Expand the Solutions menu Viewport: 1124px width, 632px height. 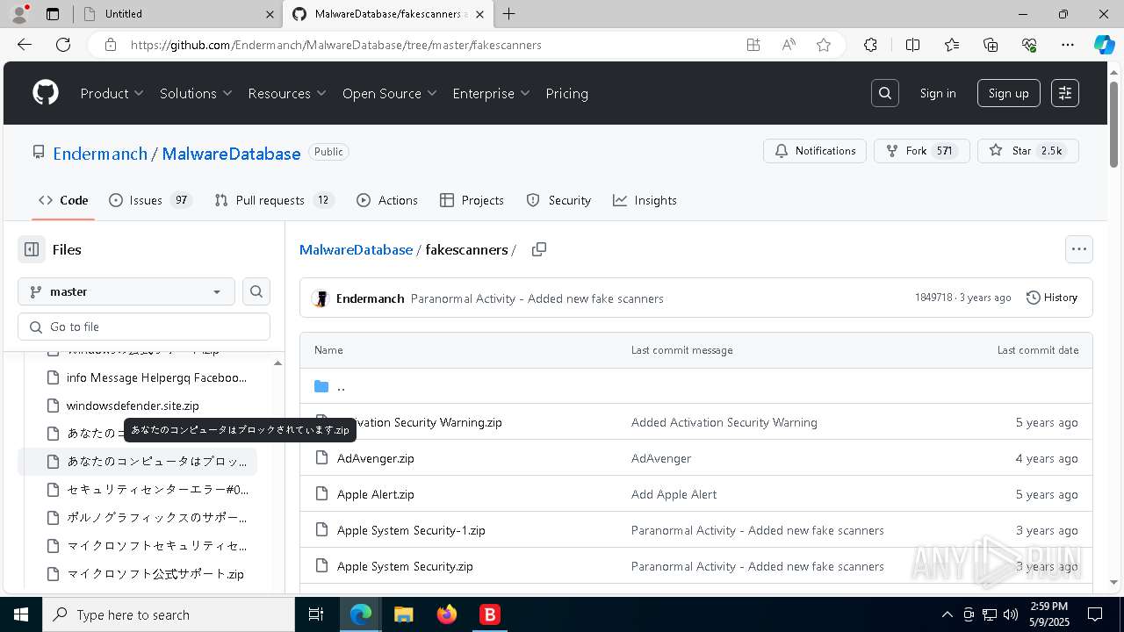click(196, 93)
